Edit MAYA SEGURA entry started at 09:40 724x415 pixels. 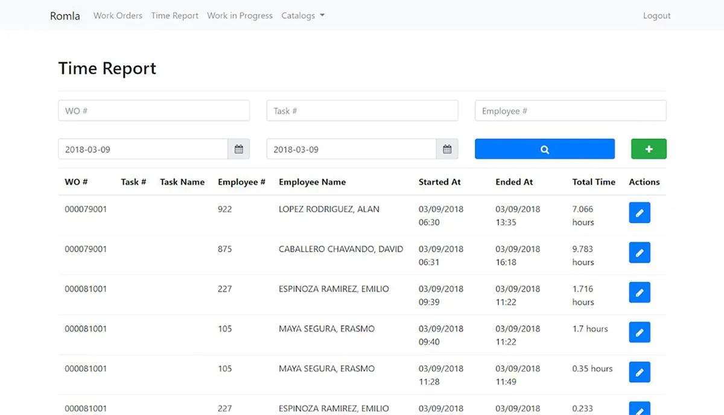pyautogui.click(x=640, y=332)
